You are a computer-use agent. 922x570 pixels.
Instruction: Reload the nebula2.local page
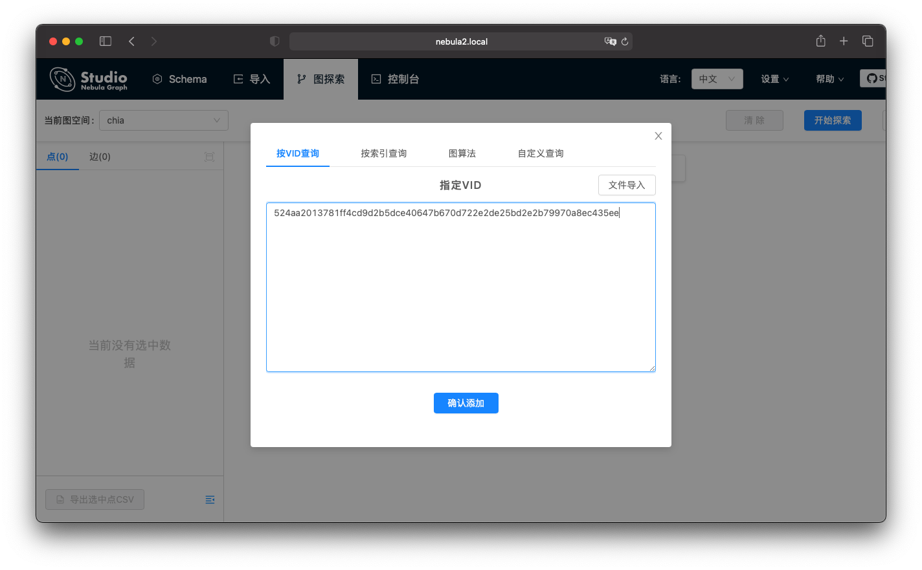[x=625, y=41]
